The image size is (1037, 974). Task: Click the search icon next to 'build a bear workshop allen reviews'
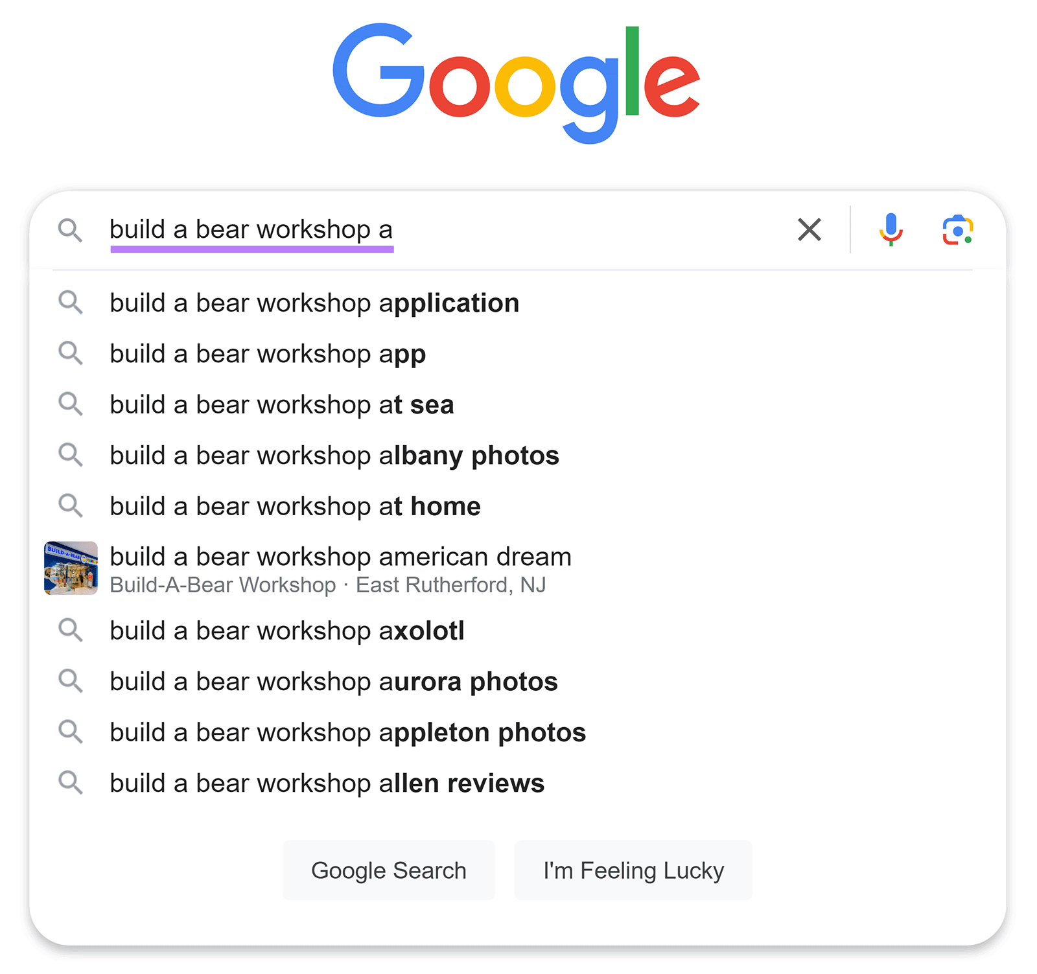[71, 782]
